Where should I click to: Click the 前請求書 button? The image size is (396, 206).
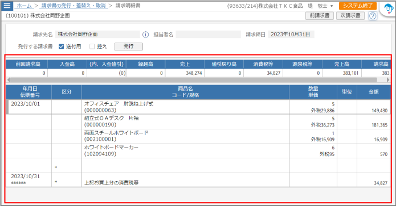point(320,15)
